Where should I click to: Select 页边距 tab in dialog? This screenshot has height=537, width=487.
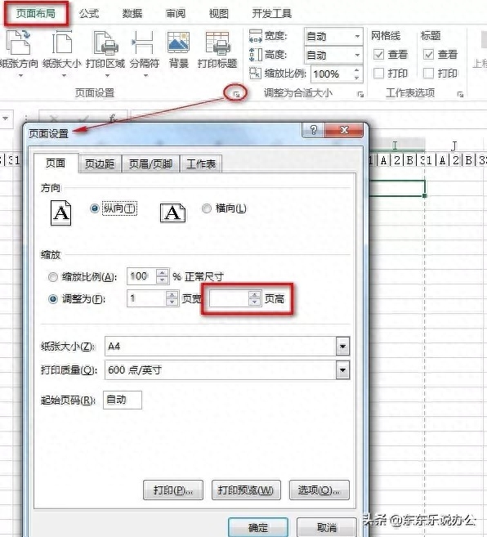click(100, 164)
